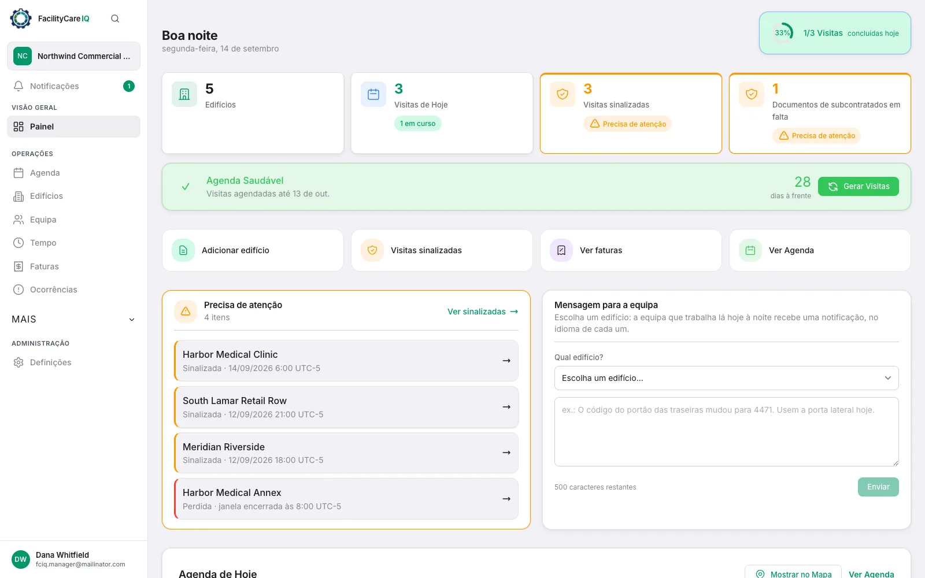Open Ocorrências in the sidebar
Viewport: 925px width, 578px height.
pos(74,290)
